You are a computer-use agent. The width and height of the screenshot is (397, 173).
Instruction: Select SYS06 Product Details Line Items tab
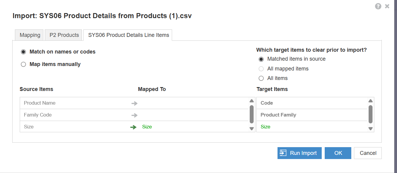tap(128, 35)
